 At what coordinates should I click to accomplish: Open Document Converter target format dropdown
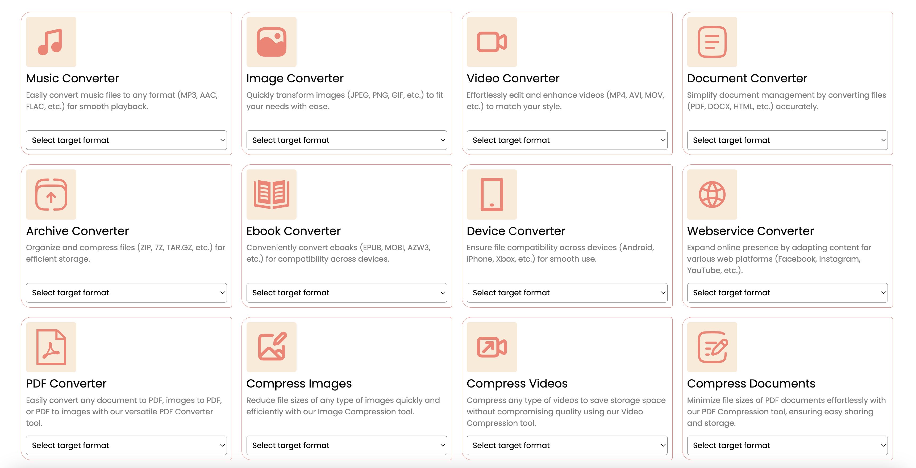(787, 140)
